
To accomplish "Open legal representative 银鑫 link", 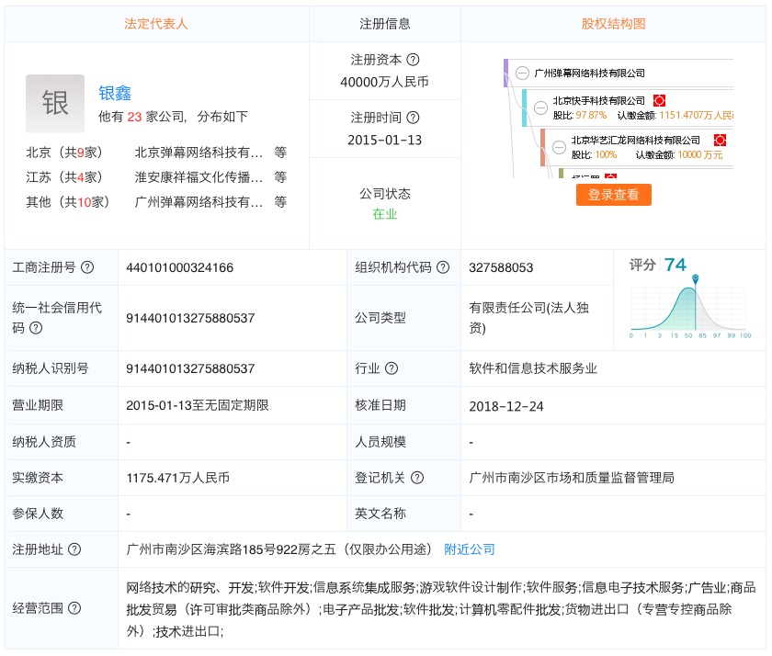I will pyautogui.click(x=115, y=94).
